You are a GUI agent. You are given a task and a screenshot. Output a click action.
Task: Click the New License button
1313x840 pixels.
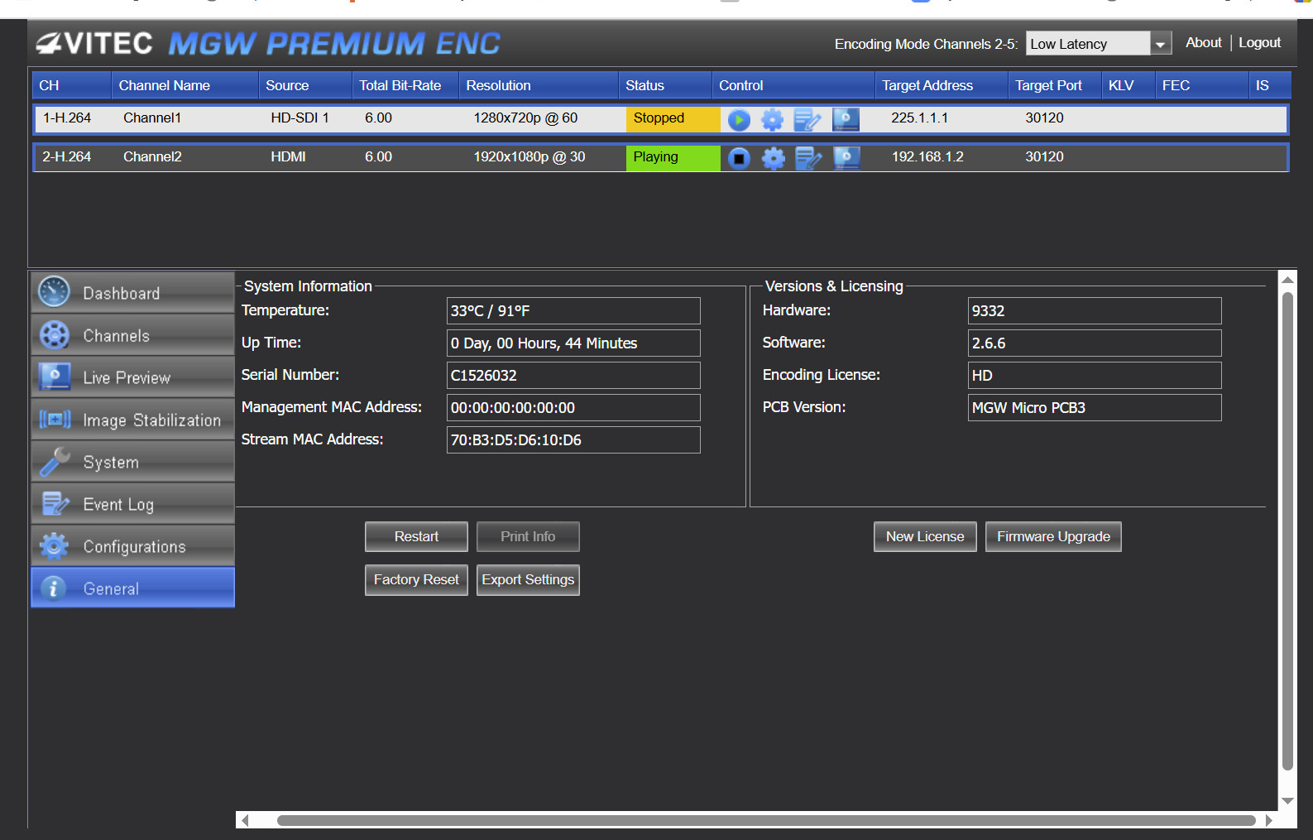(x=925, y=536)
